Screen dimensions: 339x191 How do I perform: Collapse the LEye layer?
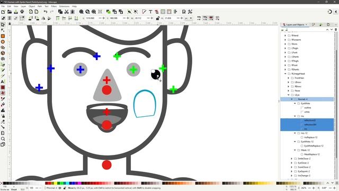pyautogui.click(x=288, y=95)
